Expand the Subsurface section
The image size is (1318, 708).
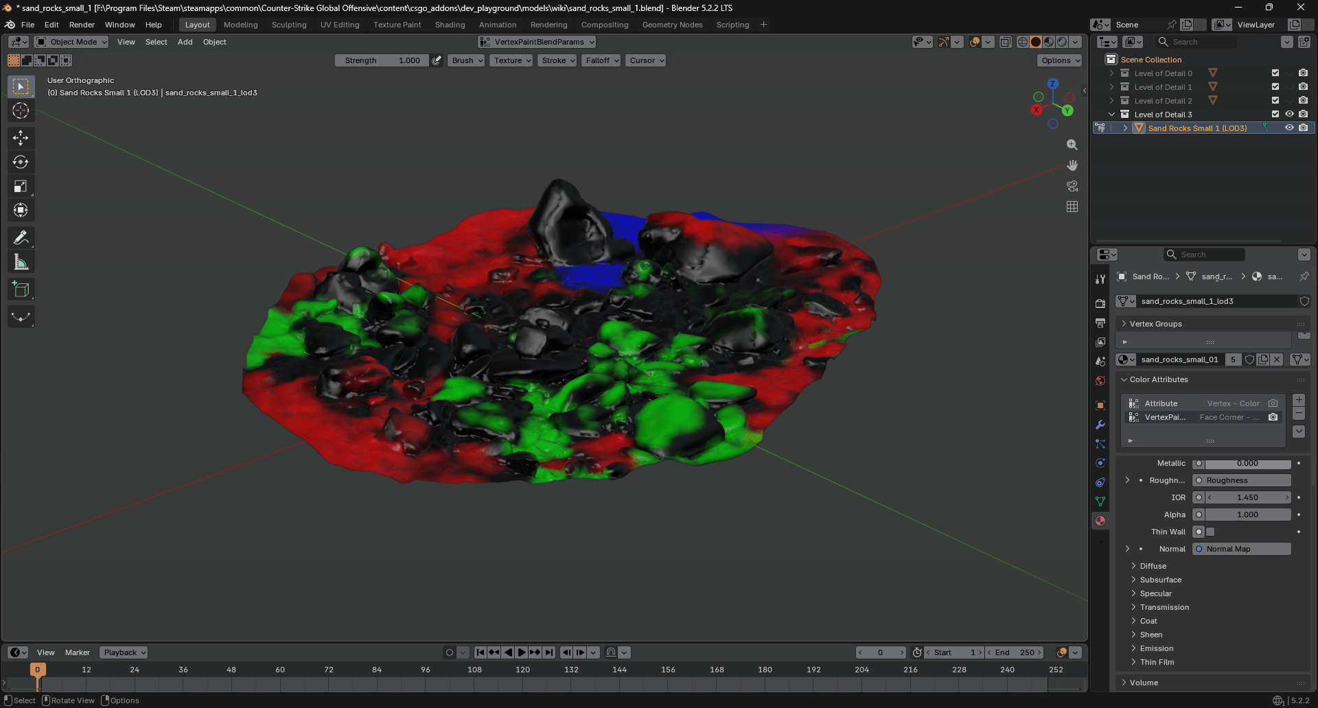(x=1160, y=580)
